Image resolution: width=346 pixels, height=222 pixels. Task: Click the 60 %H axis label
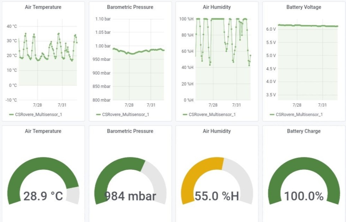coord(187,51)
